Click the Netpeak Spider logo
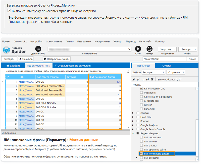Screen dimensions: 201x164 (14, 50)
